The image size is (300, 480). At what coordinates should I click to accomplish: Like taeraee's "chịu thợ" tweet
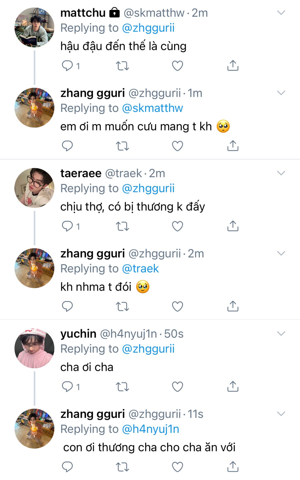coord(177,226)
